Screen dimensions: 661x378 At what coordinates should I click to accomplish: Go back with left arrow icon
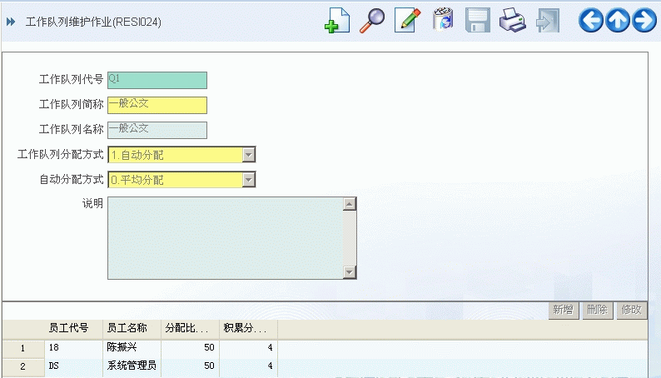point(591,21)
